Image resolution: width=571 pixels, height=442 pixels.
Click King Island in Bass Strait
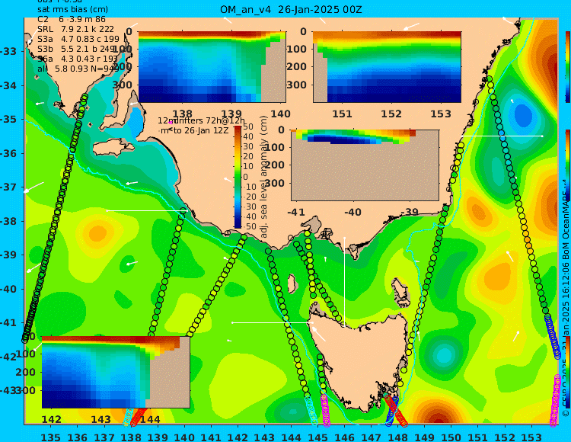point(292,283)
